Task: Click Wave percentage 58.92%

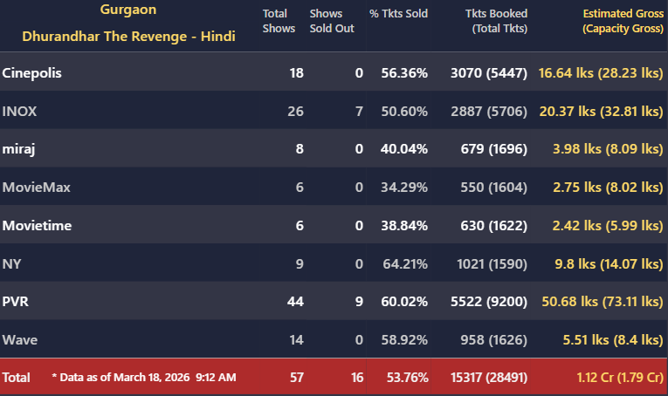Action: click(404, 340)
